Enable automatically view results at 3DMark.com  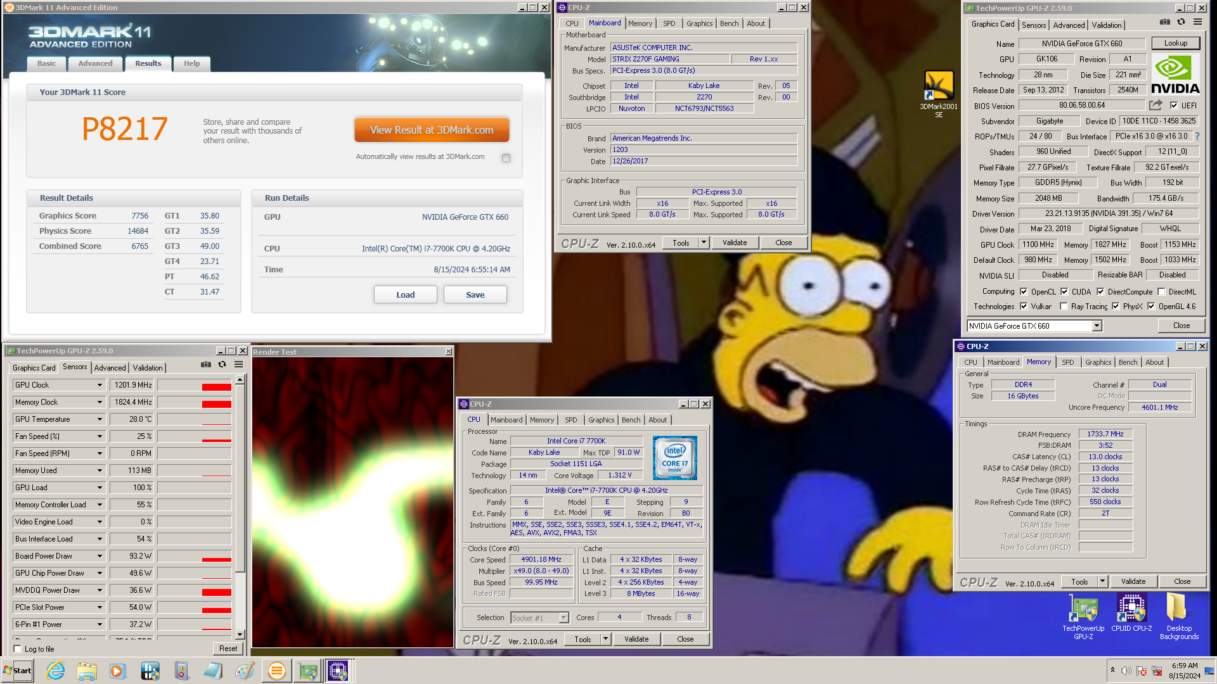tap(506, 158)
